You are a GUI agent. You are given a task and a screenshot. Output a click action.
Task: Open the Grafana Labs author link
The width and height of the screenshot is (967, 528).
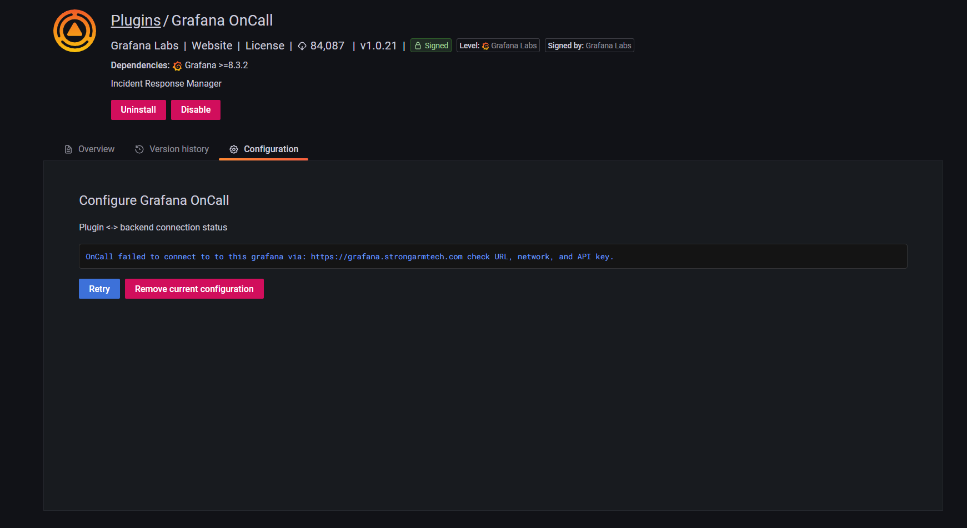pyautogui.click(x=144, y=46)
